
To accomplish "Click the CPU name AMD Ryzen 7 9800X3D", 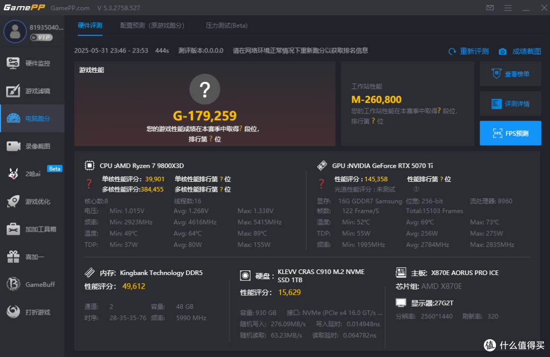I will click(149, 166).
